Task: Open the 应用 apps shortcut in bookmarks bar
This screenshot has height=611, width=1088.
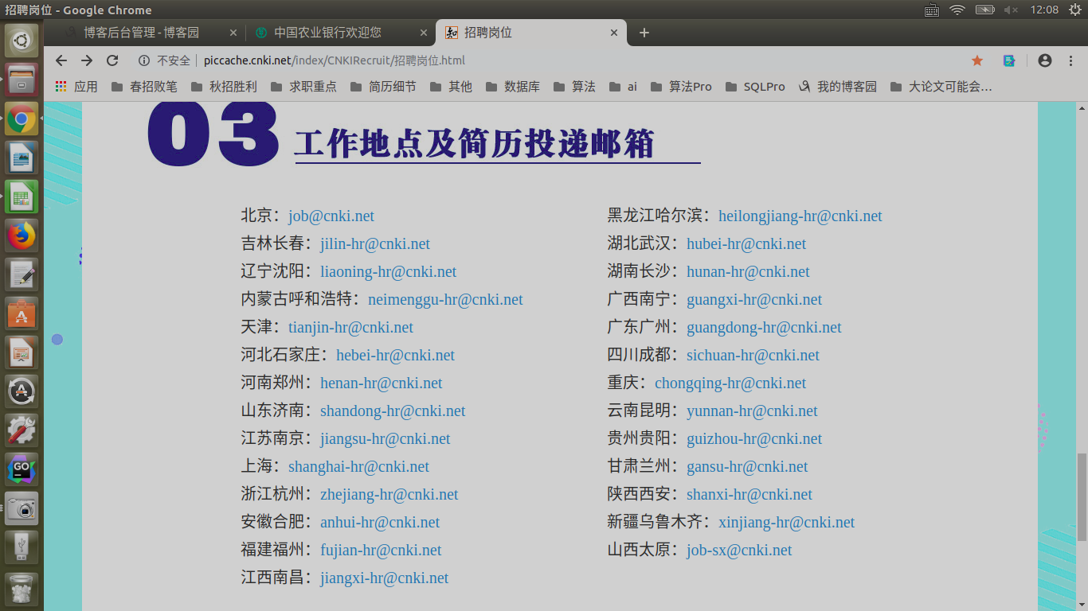Action: click(76, 87)
